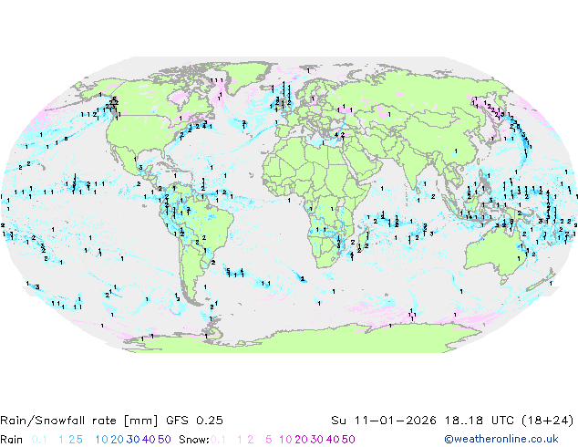The height and width of the screenshot is (447, 578).
Task: Pick the snow legend 30 color value
Action: [317, 440]
